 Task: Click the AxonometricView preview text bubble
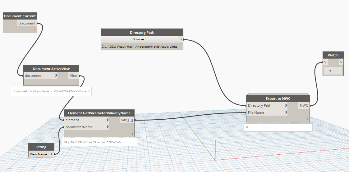pyautogui.click(x=51, y=91)
